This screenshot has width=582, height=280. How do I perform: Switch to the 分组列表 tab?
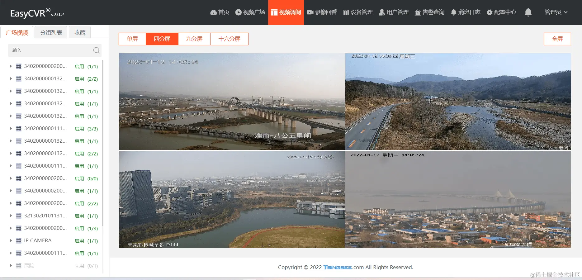51,32
